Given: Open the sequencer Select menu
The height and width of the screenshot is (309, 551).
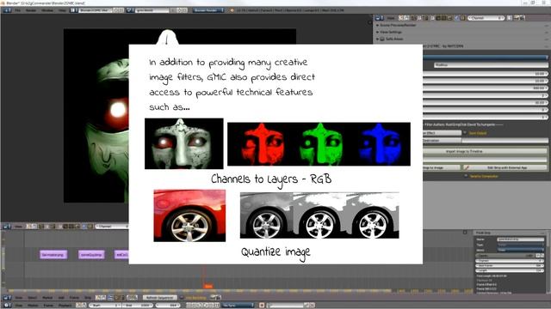Looking at the screenshot, I should 32,298.
